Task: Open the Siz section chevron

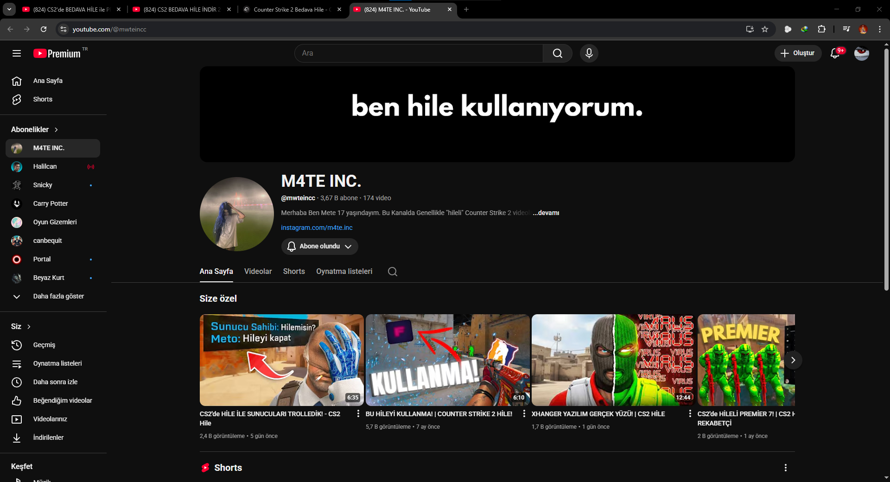Action: (x=29, y=327)
